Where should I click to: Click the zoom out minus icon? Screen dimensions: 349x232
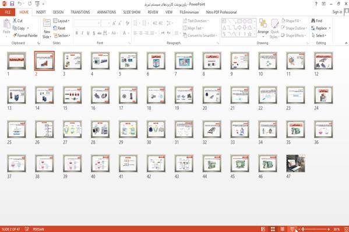(x=299, y=229)
